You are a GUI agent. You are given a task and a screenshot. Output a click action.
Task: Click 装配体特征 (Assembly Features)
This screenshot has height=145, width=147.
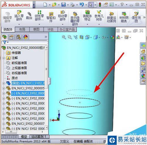[87, 16]
